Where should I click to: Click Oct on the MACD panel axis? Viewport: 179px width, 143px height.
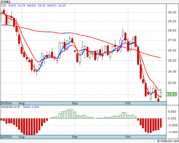point(128,137)
